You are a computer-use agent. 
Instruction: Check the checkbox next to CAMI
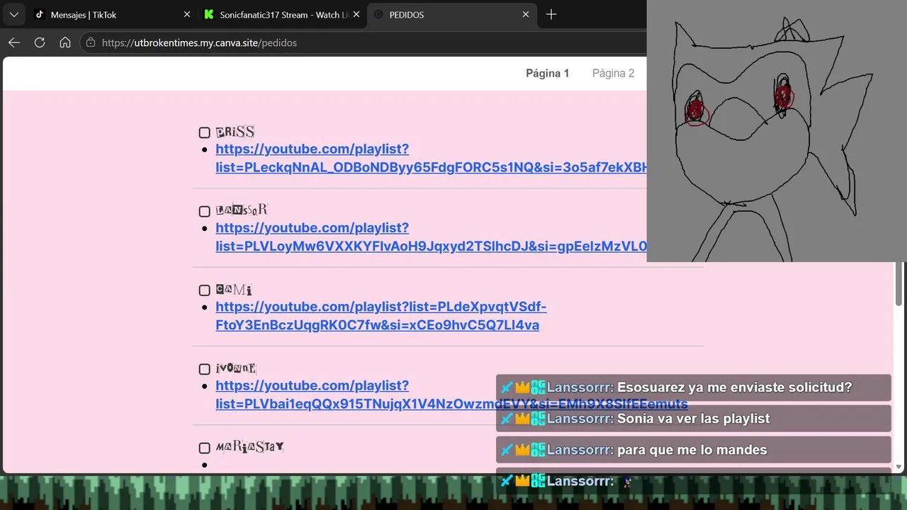click(204, 290)
